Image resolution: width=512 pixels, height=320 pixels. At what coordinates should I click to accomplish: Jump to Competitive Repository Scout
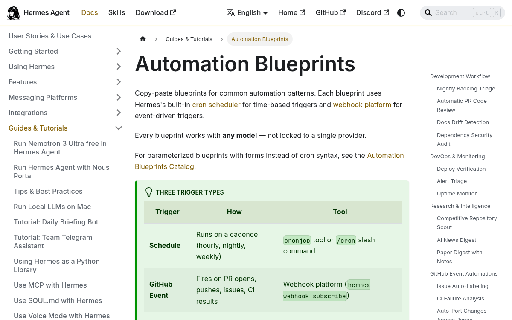pos(467,223)
